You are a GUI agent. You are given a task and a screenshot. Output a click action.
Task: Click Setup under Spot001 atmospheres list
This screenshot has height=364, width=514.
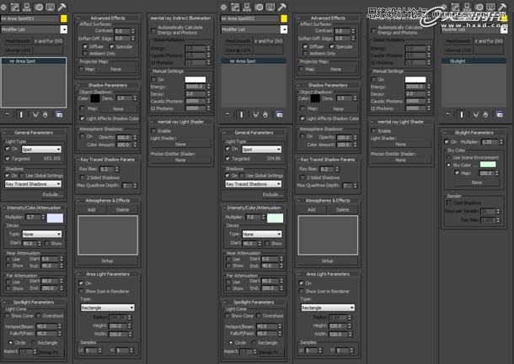(x=107, y=261)
